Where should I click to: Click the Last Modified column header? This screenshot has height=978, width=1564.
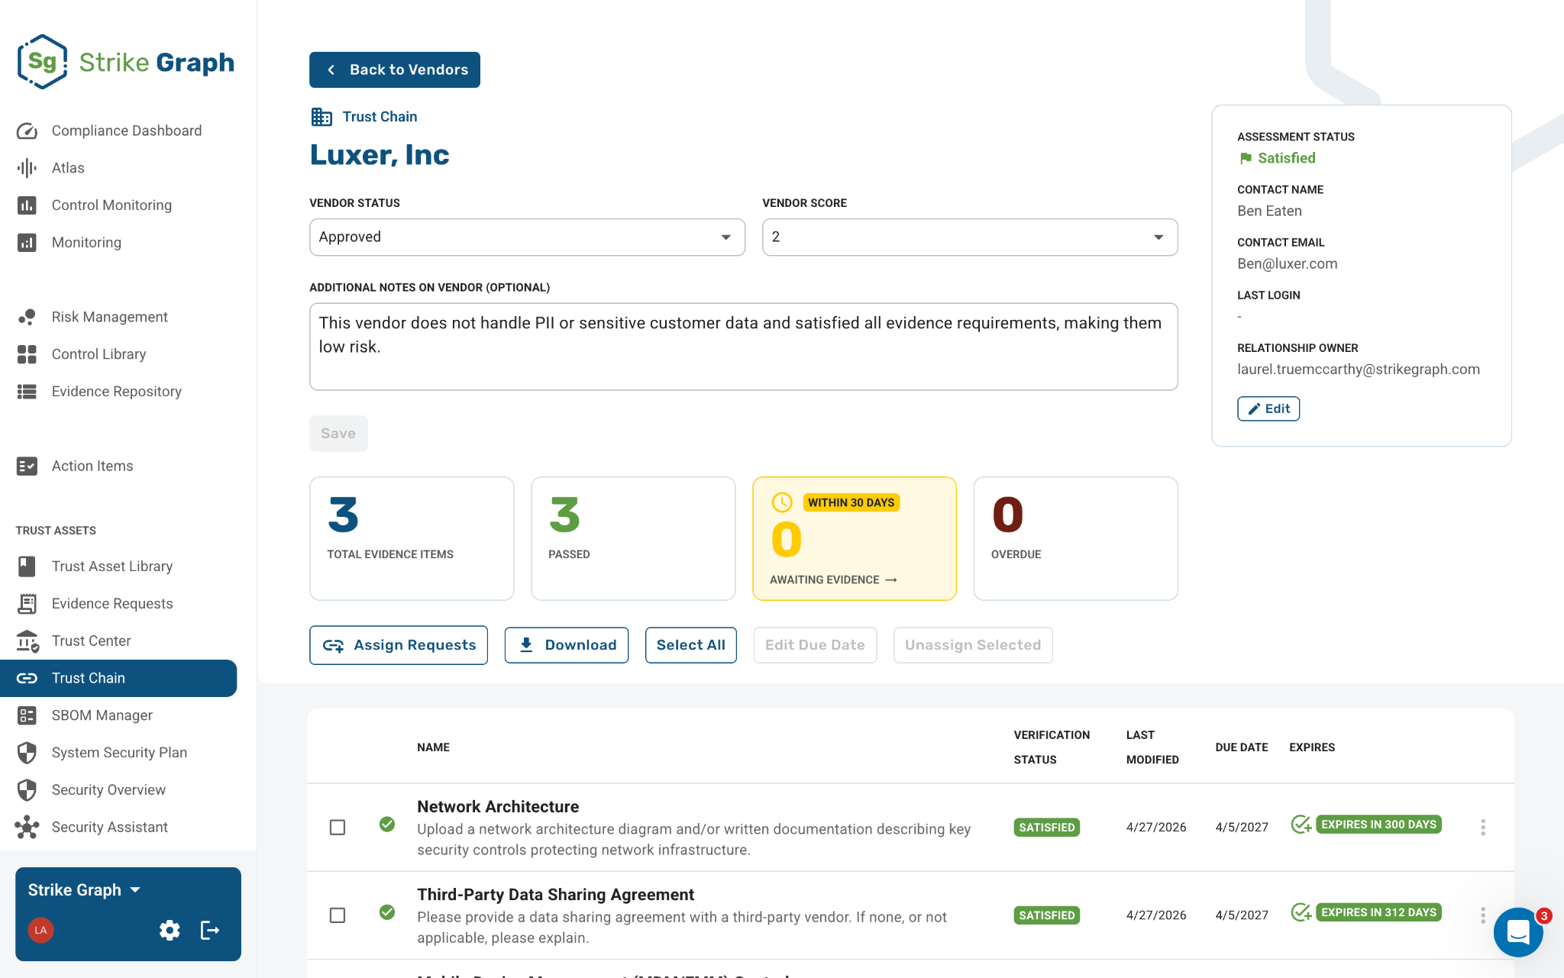[1152, 747]
